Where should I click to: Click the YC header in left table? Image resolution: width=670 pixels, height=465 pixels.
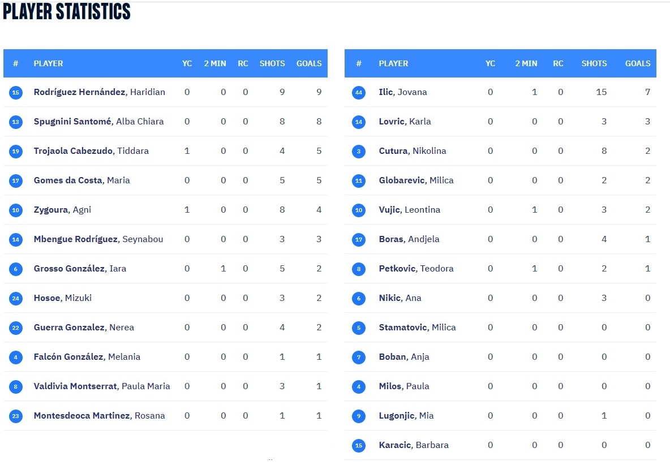(187, 63)
